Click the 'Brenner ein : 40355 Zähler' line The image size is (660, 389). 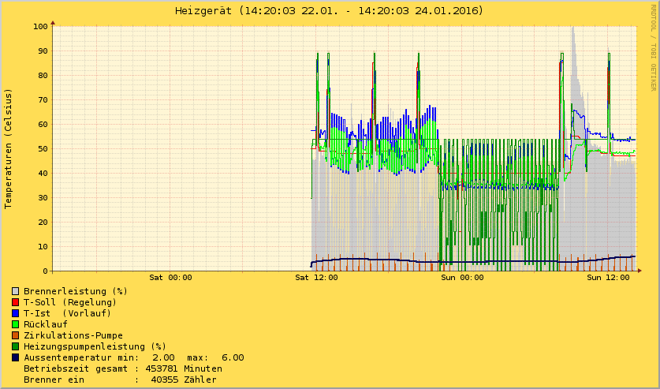coord(121,380)
